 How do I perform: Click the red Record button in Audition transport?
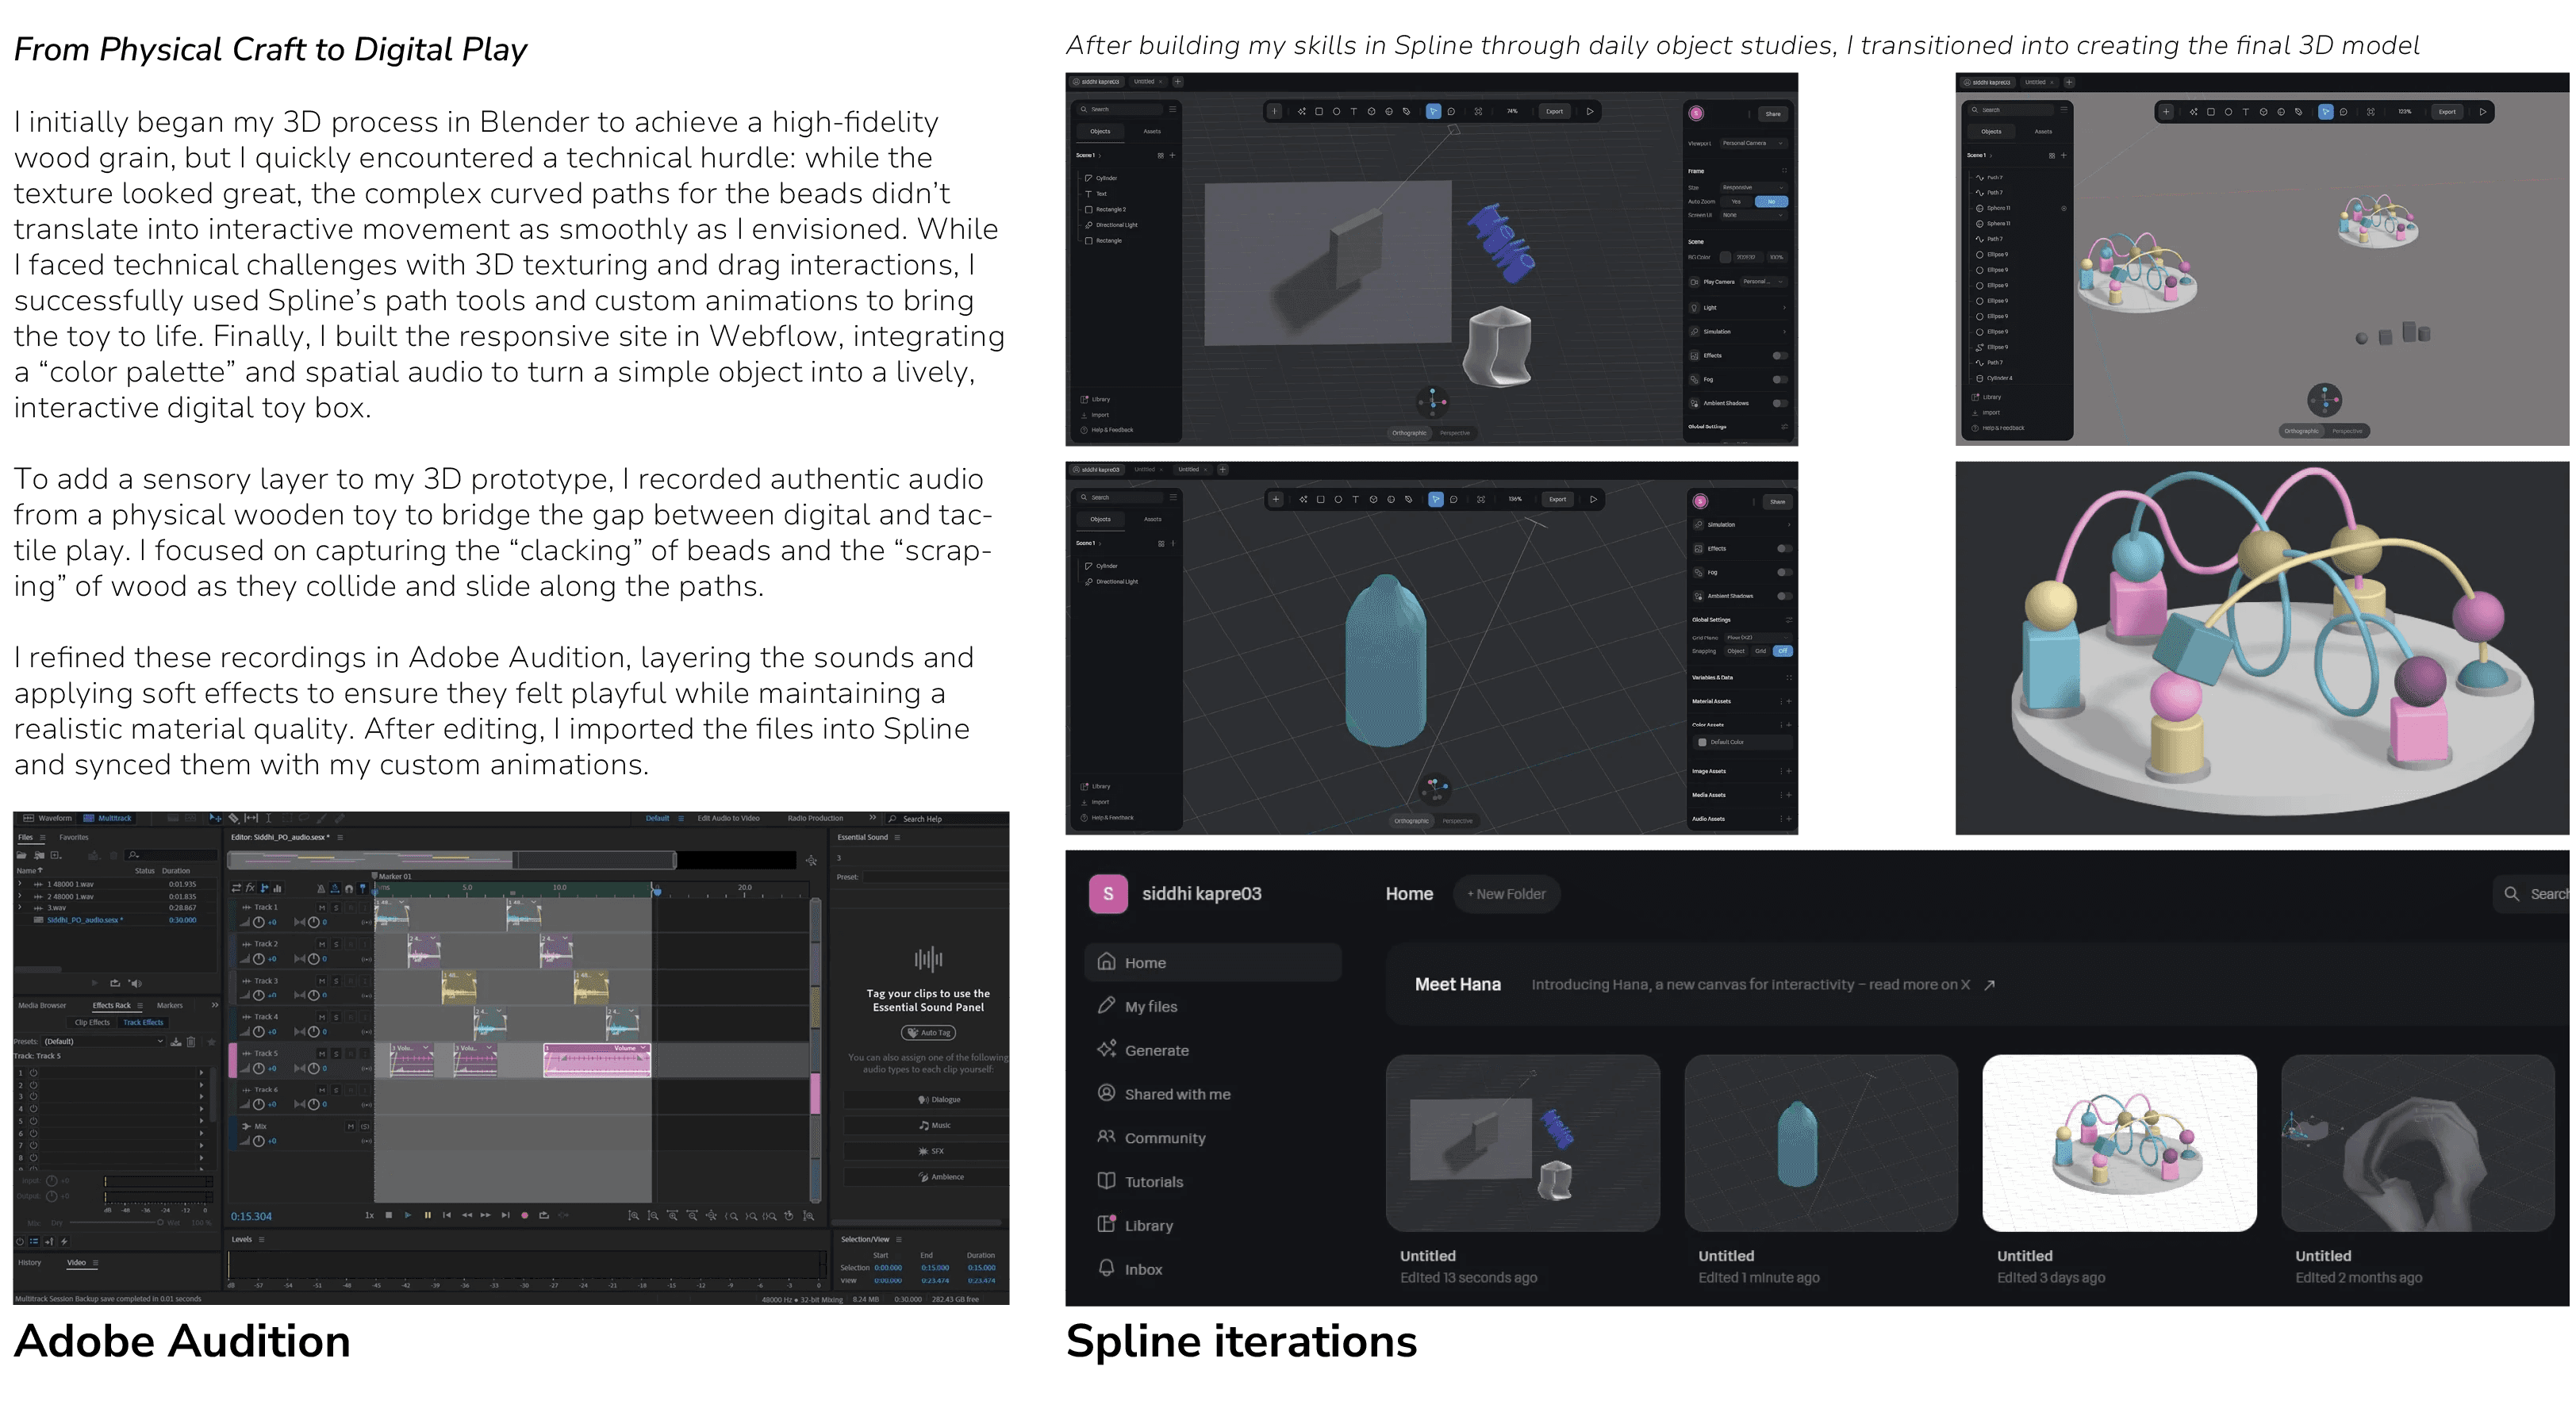coord(524,1215)
